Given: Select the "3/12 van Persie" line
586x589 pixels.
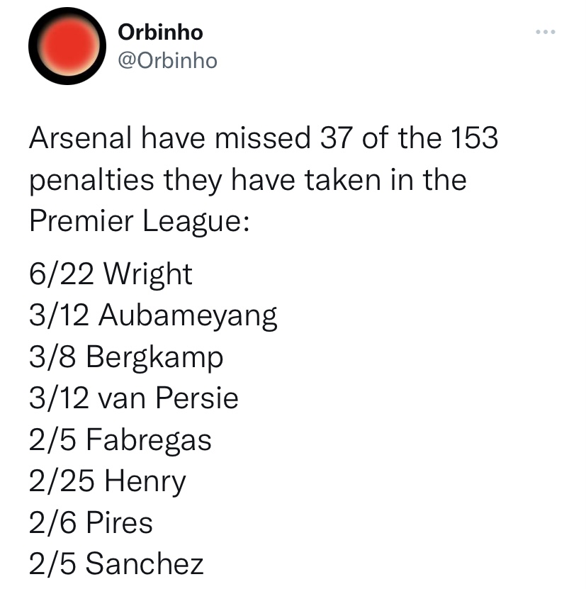Looking at the screenshot, I should 134,398.
